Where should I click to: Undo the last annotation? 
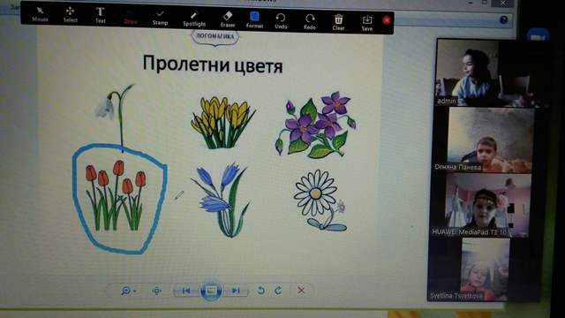(x=281, y=21)
